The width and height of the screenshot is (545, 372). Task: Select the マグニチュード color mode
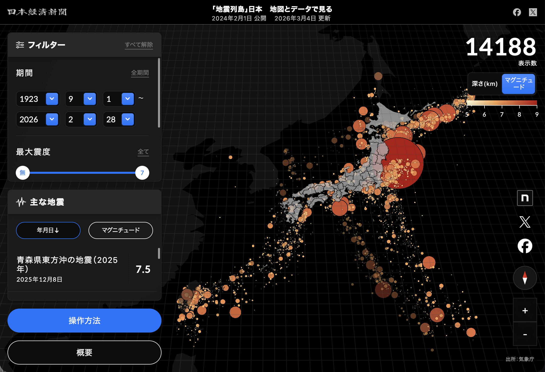click(x=518, y=84)
